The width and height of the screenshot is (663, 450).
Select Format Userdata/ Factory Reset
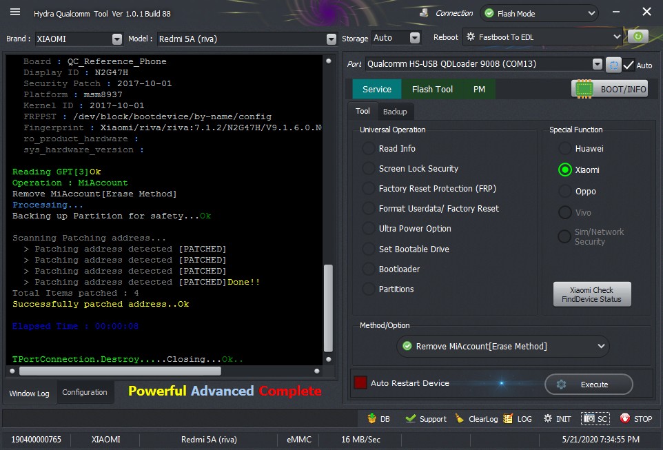tap(431, 209)
